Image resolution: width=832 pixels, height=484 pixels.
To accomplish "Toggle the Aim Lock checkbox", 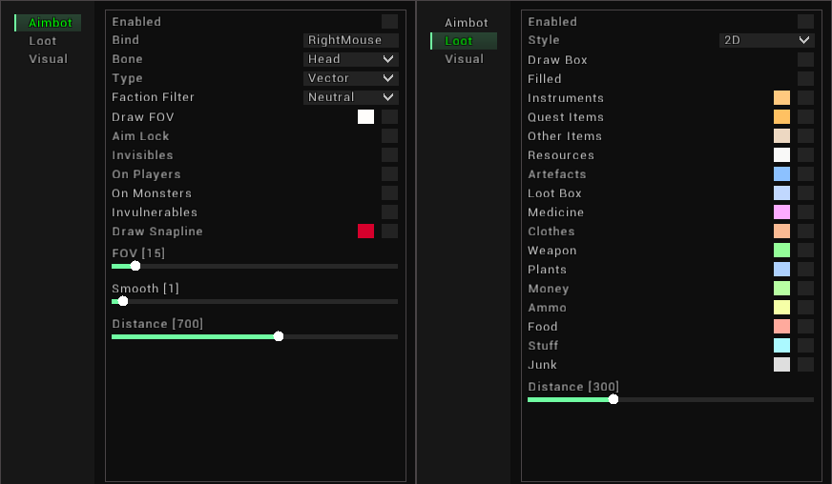I will coord(389,136).
